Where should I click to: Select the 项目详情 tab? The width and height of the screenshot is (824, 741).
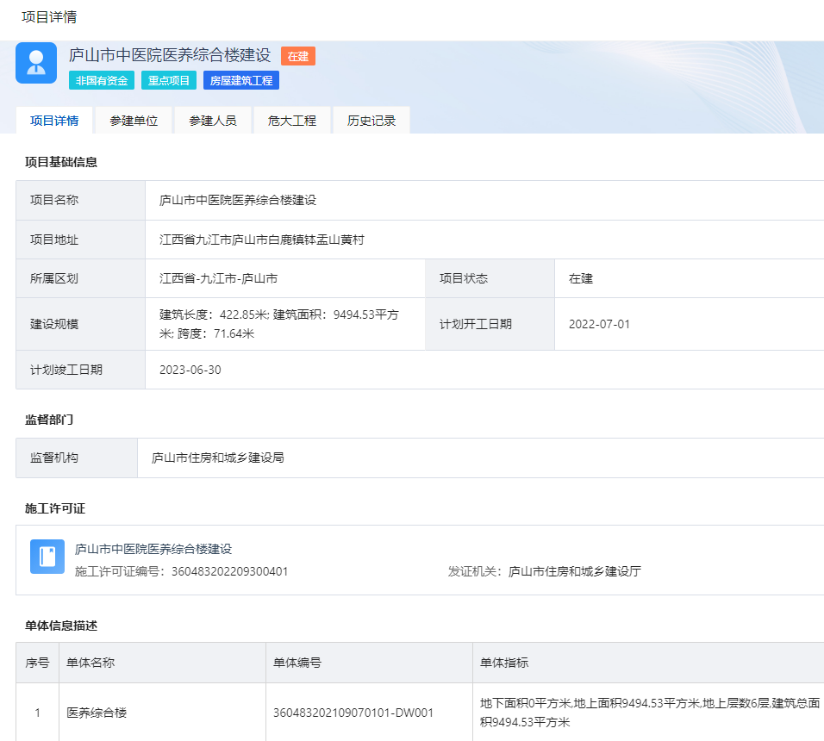pyautogui.click(x=54, y=121)
